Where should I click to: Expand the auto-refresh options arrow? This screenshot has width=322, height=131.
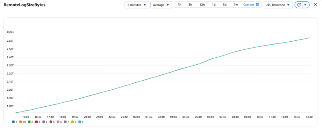click(306, 5)
